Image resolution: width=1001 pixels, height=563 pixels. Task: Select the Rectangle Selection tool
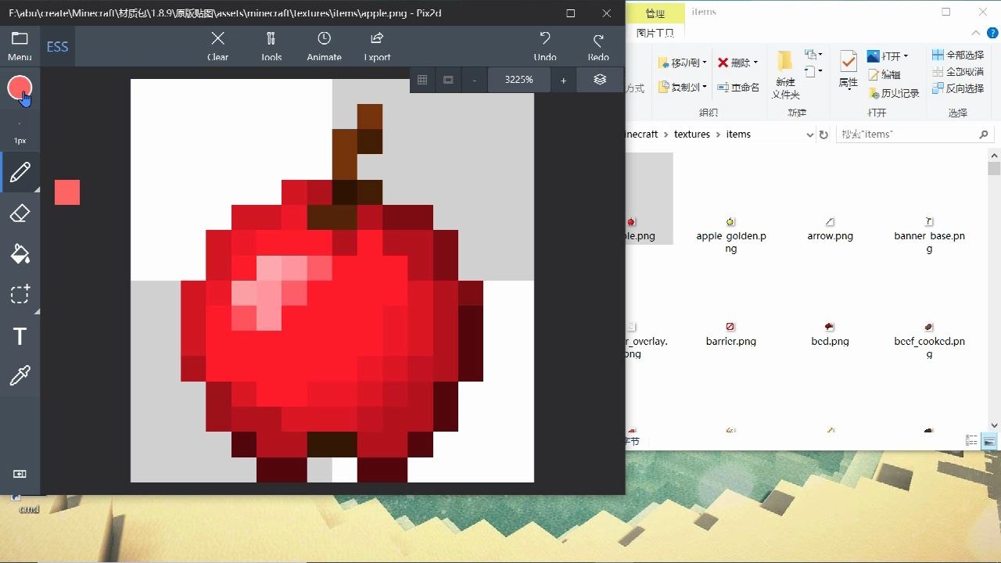tap(20, 295)
